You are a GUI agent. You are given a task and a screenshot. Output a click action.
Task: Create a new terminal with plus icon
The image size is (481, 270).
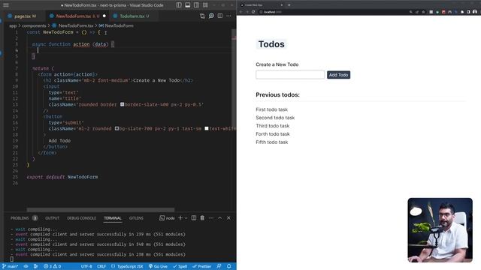(x=180, y=218)
